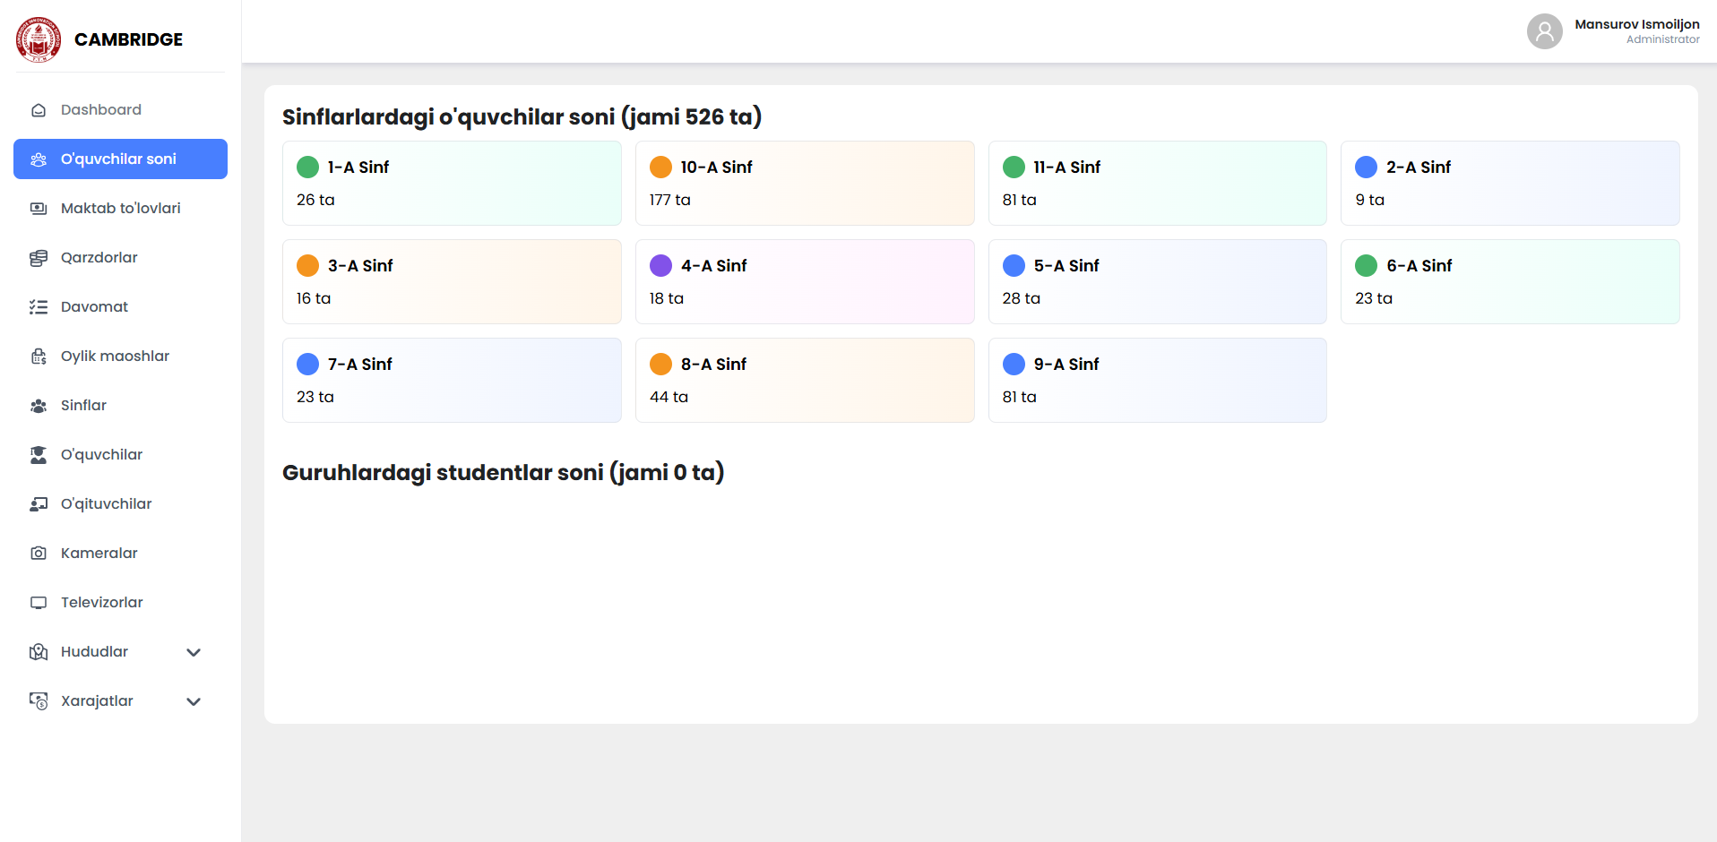Click the Davomat checklist icon
The width and height of the screenshot is (1717, 842).
pos(39,307)
